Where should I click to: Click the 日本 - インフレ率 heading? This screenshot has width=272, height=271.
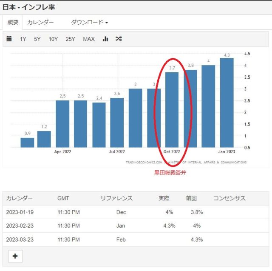(28, 8)
